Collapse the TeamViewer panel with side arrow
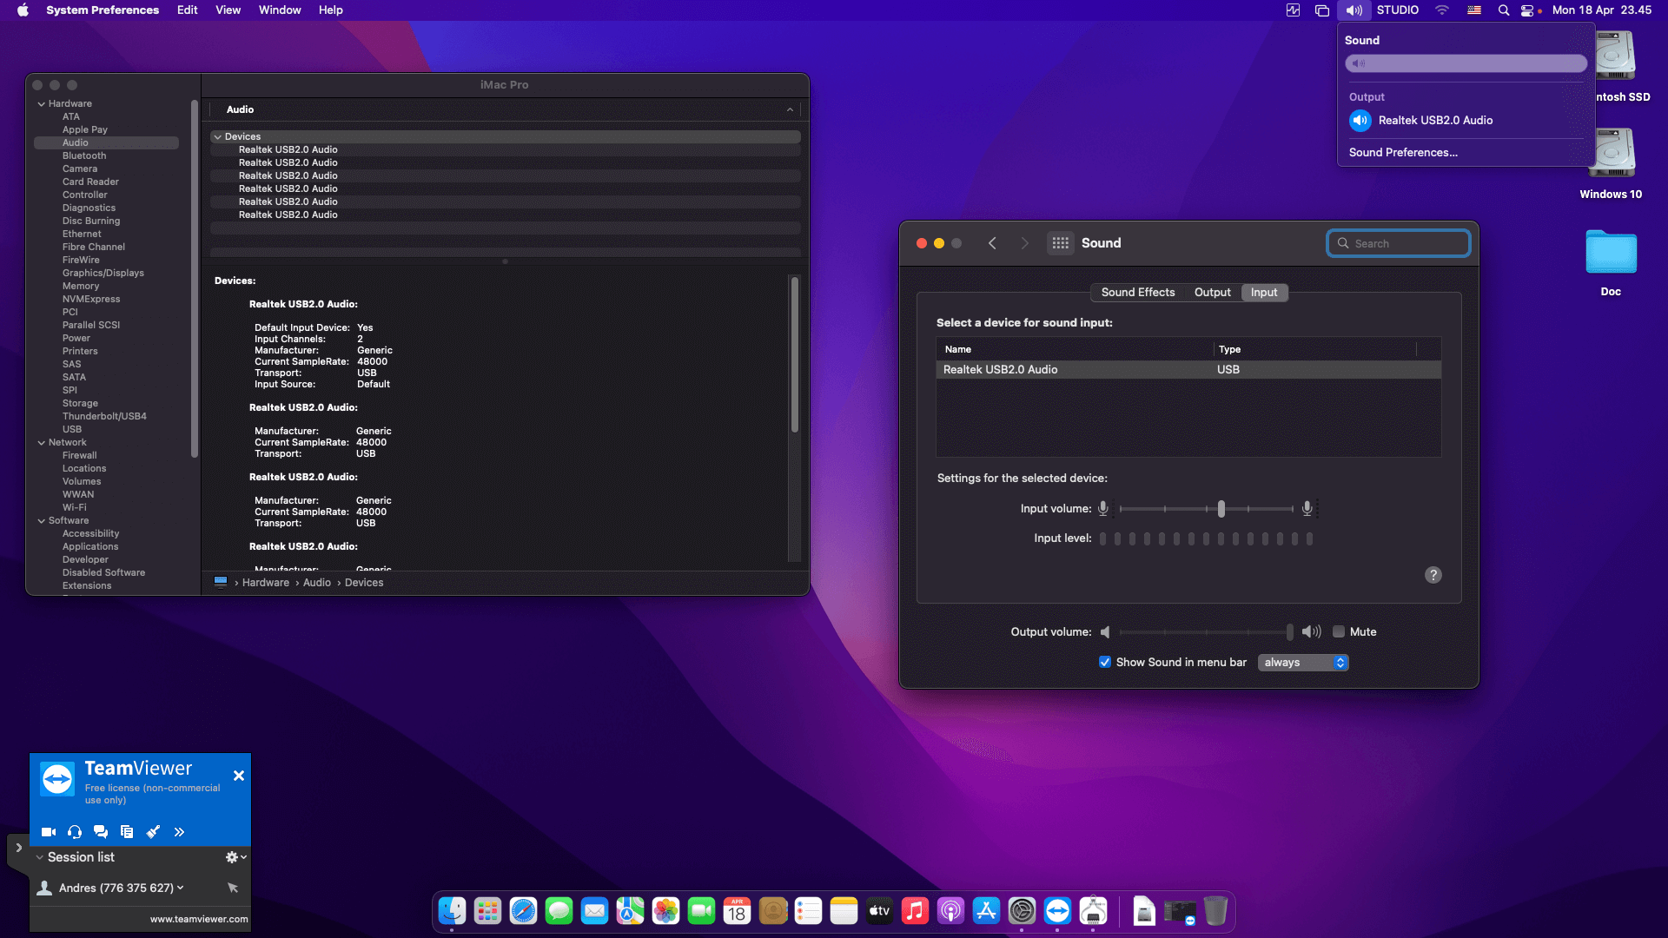Screen dimensions: 1668x938 18,848
